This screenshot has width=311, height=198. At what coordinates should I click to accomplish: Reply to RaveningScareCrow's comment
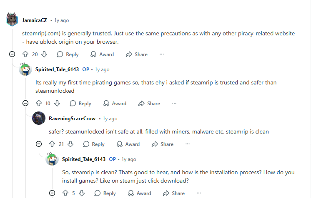coord(94,144)
